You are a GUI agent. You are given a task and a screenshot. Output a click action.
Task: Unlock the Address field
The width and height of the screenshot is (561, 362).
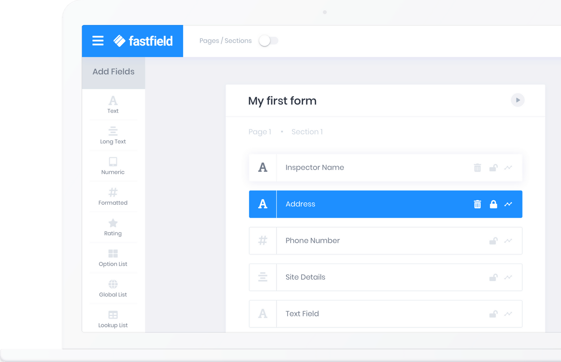[x=494, y=204]
